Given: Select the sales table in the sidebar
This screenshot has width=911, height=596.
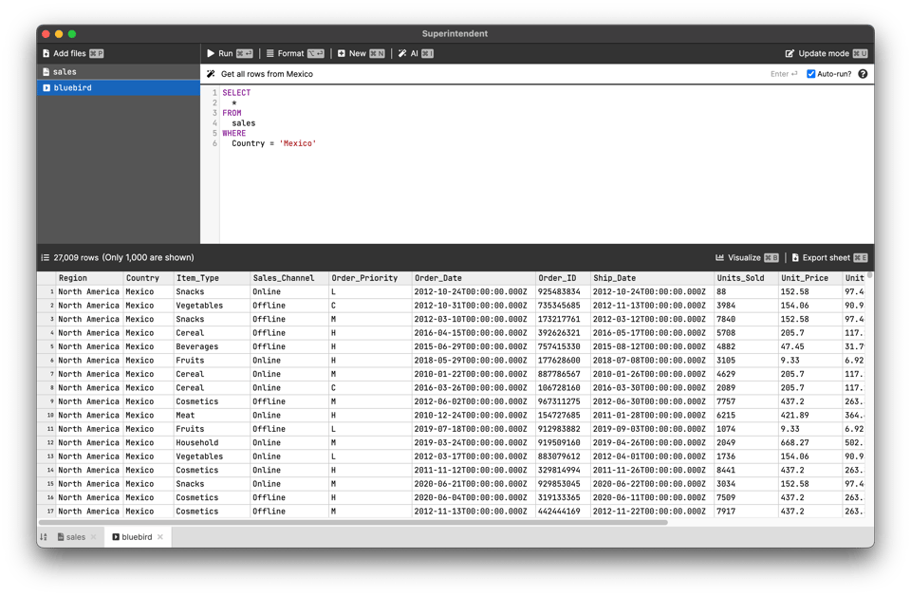Looking at the screenshot, I should pyautogui.click(x=65, y=72).
